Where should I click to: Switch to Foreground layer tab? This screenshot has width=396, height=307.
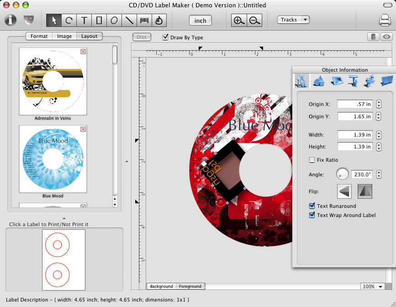(190, 286)
